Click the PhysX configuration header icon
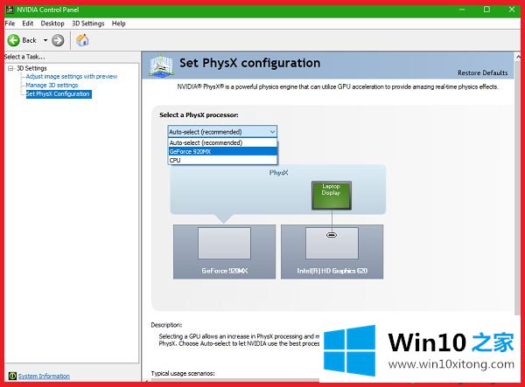This screenshot has height=387, width=525. click(x=161, y=66)
